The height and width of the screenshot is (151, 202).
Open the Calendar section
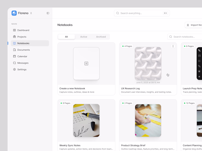click(30, 56)
